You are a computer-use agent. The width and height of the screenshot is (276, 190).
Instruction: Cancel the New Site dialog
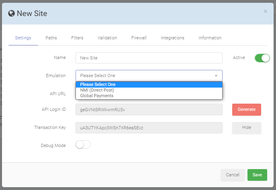233,175
